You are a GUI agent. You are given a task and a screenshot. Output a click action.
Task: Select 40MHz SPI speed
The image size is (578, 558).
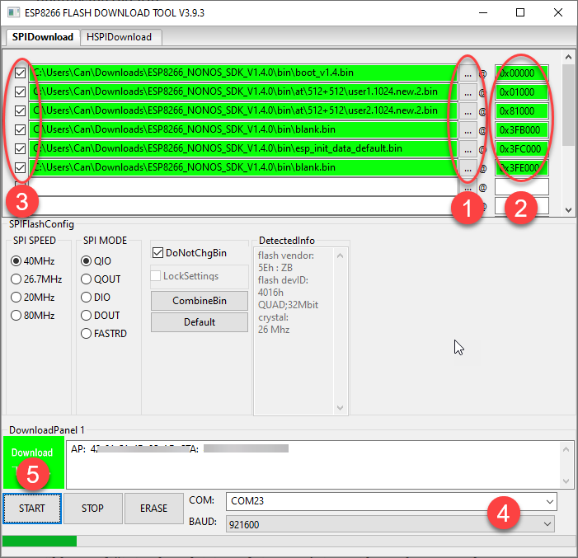coord(33,261)
